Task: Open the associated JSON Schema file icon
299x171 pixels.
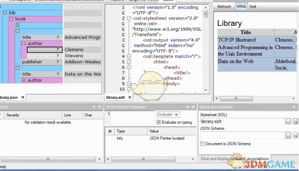Action: tap(296, 135)
